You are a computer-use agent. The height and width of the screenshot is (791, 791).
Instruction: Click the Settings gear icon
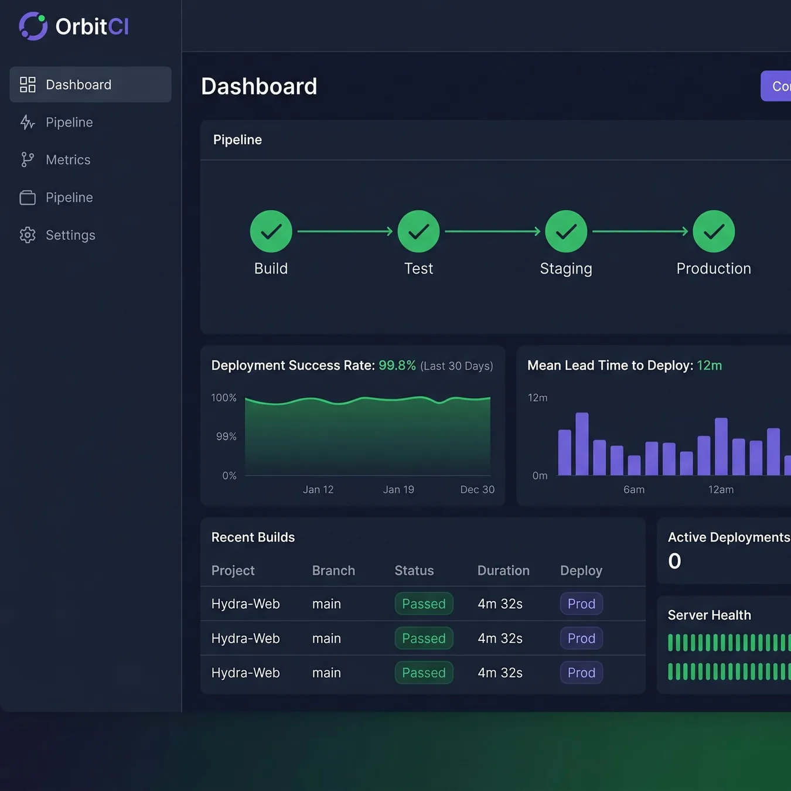[x=28, y=235]
